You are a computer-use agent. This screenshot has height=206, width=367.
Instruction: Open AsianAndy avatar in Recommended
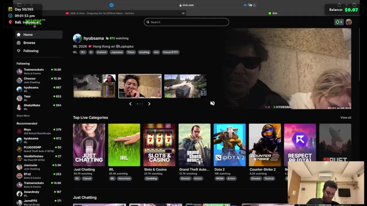coord(19,194)
